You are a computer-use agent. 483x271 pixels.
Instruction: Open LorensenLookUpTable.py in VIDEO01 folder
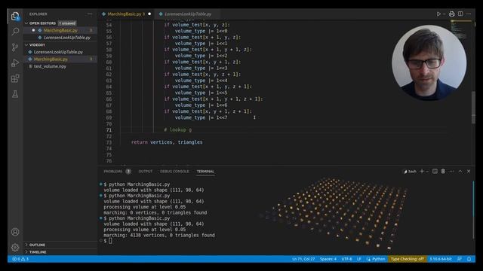(58, 52)
